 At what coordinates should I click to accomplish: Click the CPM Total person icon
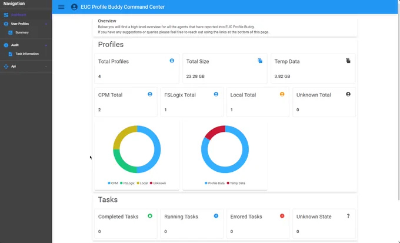pos(150,94)
